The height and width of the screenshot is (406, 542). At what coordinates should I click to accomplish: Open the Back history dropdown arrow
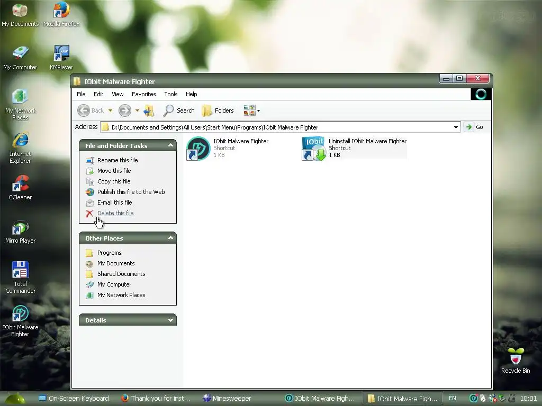tap(110, 110)
